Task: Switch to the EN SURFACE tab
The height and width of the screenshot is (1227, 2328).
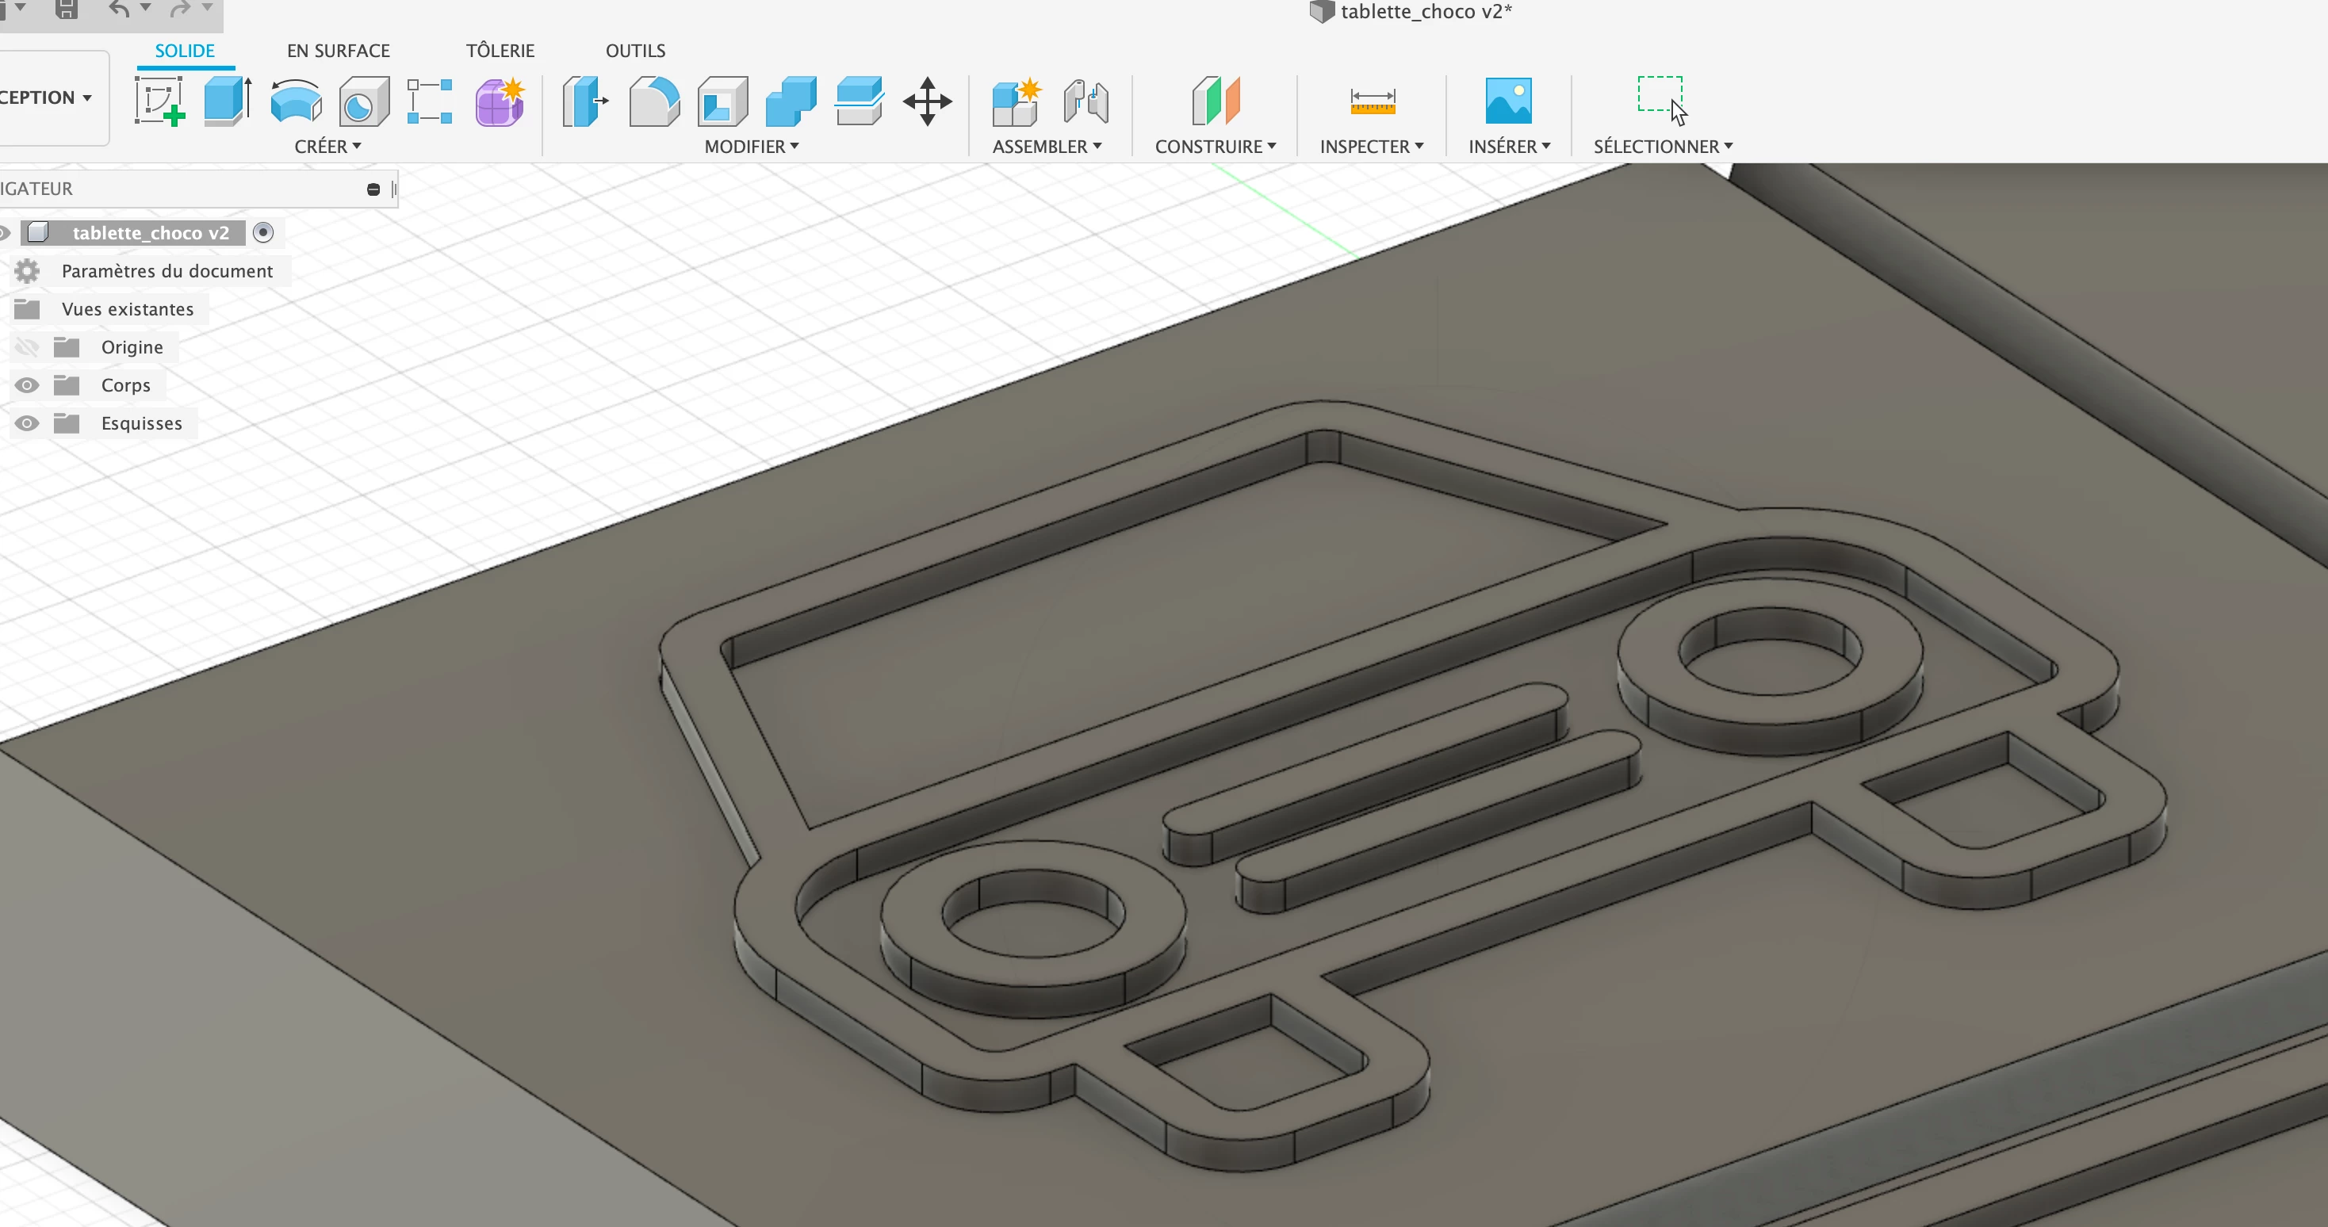Action: pos(338,51)
